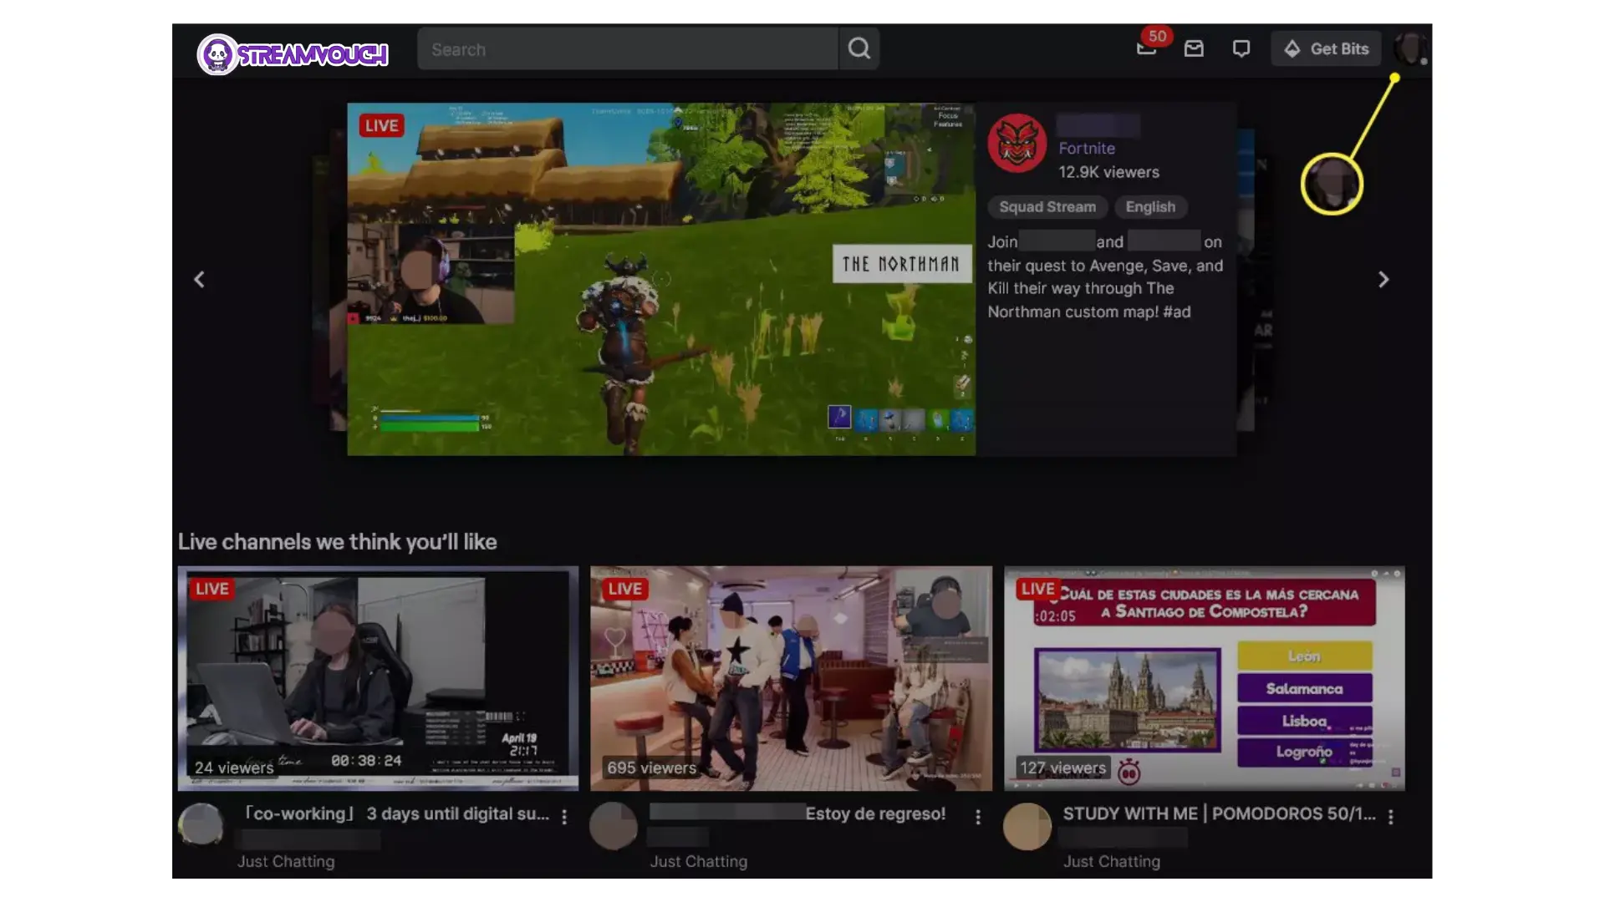This screenshot has width=1605, height=902.
Task: Open the Study With Me stream thumbnail
Action: click(1205, 678)
